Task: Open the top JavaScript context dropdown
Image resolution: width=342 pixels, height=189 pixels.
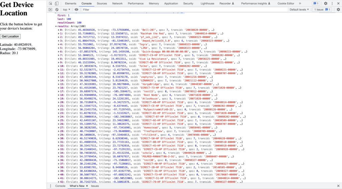Action: pos(66,10)
